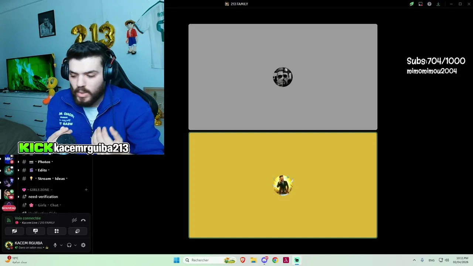Open Discord from the taskbar
The height and width of the screenshot is (266, 473).
click(x=265, y=260)
